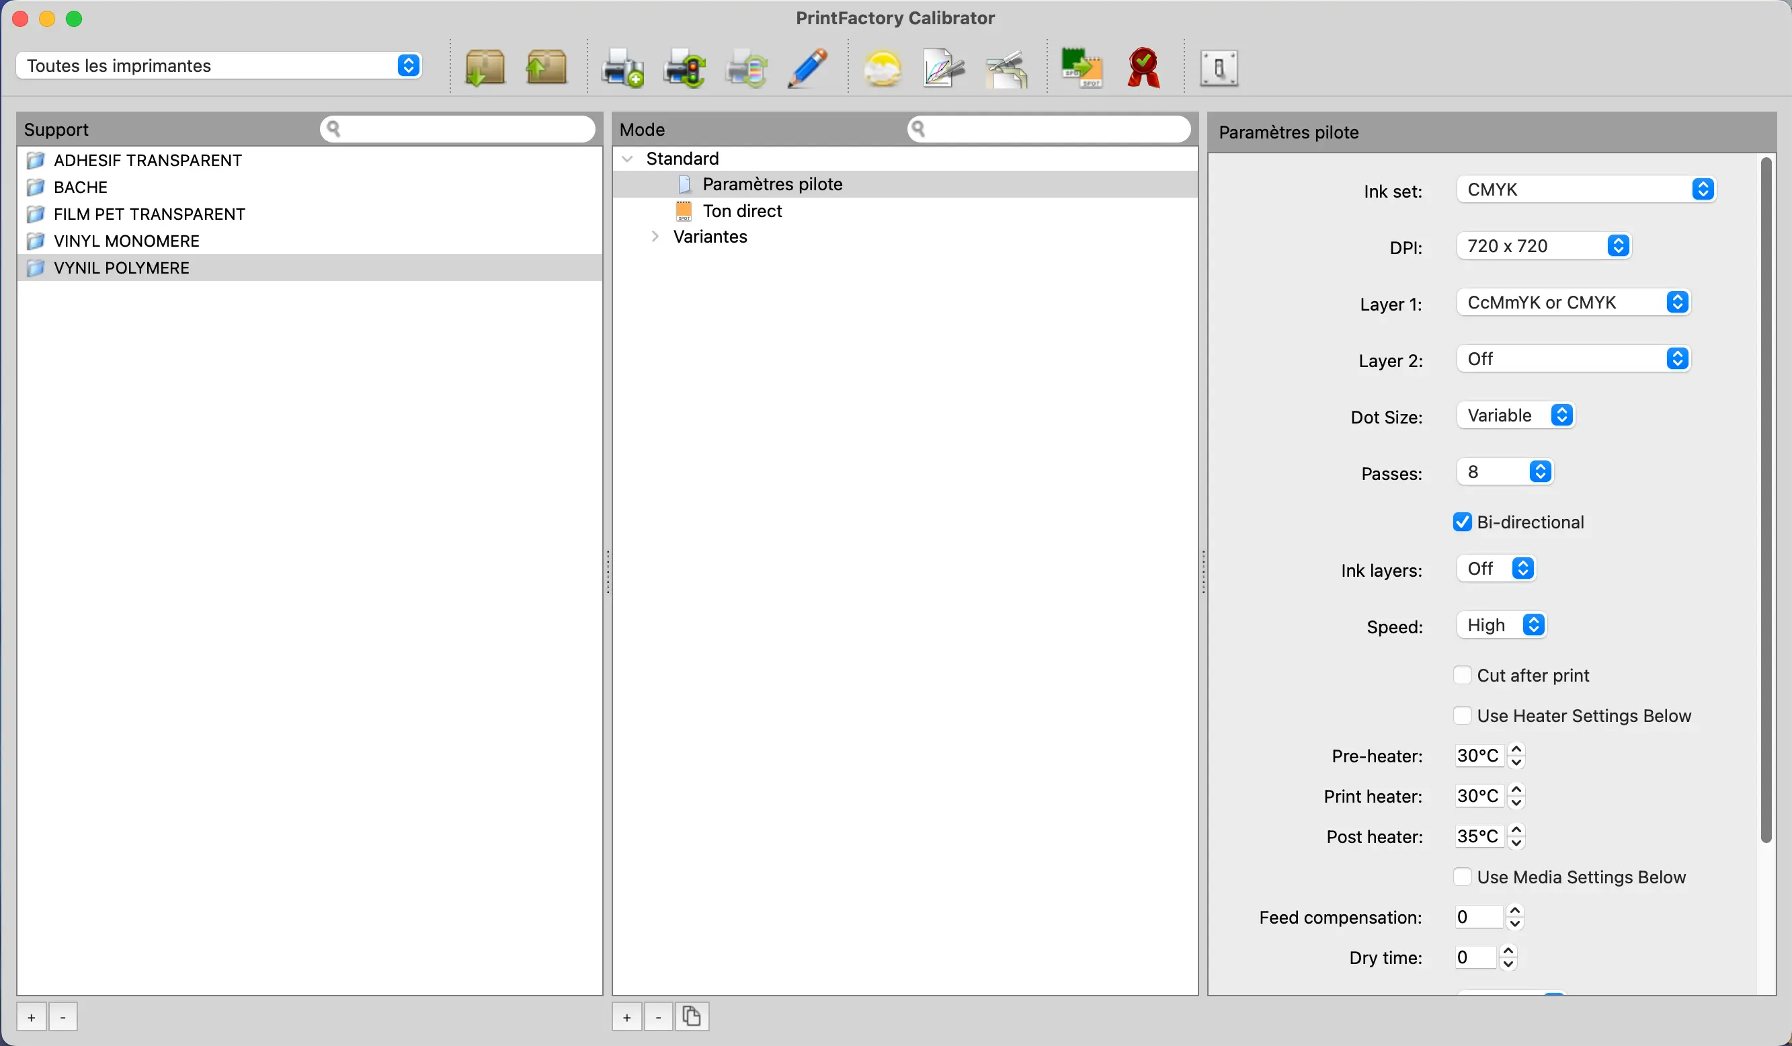Click the printer with color chart icon

coord(746,69)
